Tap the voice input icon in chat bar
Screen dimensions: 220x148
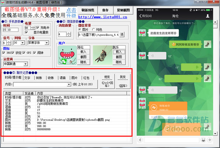point(140,140)
